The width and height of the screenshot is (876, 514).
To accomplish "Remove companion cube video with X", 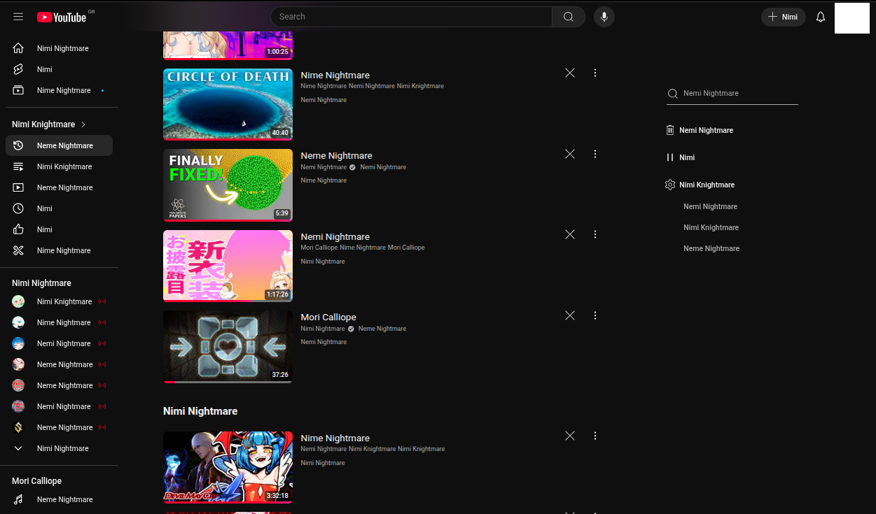I will click(x=570, y=315).
